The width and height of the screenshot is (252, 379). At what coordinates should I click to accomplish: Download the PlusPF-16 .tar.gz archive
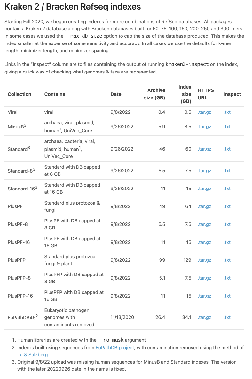pyautogui.click(x=204, y=242)
